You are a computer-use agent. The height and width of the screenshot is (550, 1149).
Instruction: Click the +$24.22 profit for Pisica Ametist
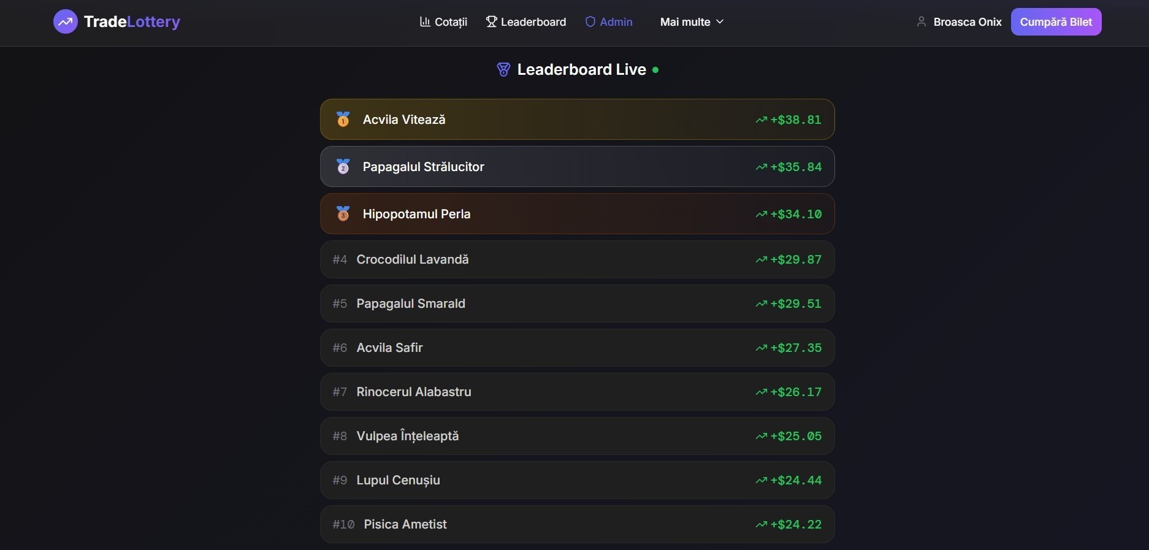point(796,524)
